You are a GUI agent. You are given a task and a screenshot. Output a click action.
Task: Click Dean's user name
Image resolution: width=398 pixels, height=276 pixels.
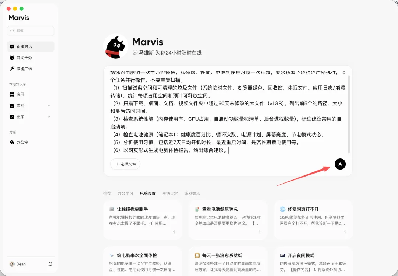(21, 264)
